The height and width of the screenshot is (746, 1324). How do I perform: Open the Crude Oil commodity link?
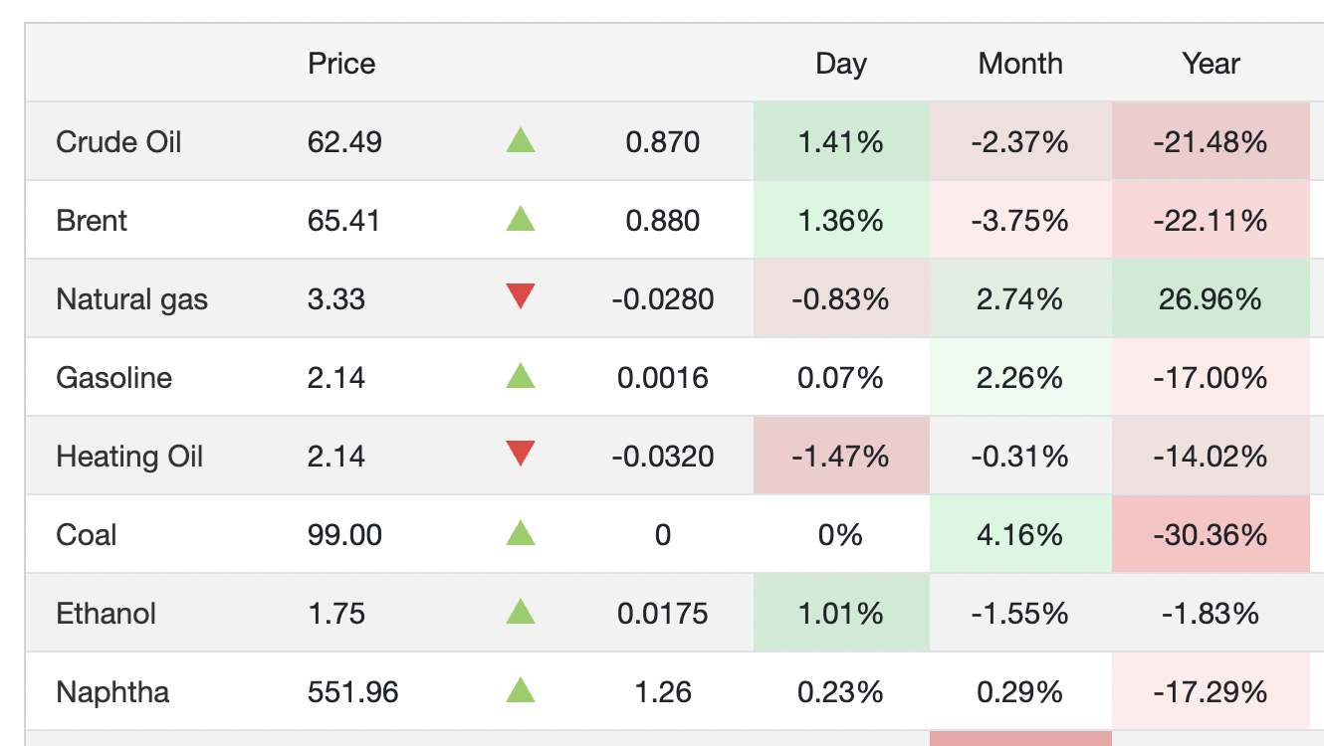[x=118, y=142]
